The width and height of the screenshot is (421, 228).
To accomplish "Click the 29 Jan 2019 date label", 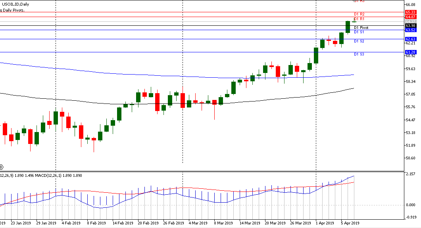I will click(x=46, y=223).
